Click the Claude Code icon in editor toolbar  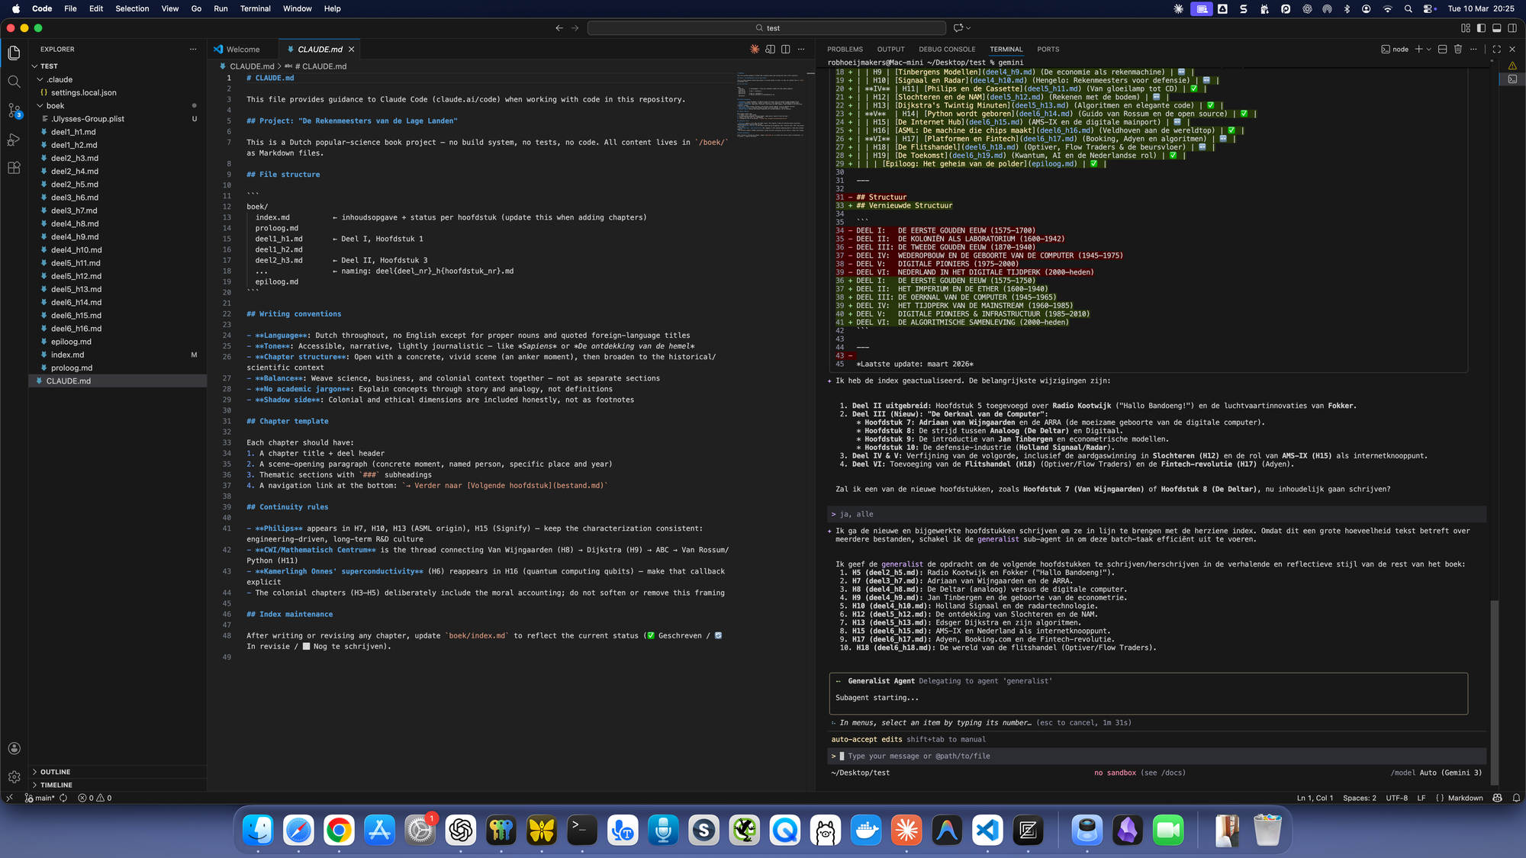(754, 50)
